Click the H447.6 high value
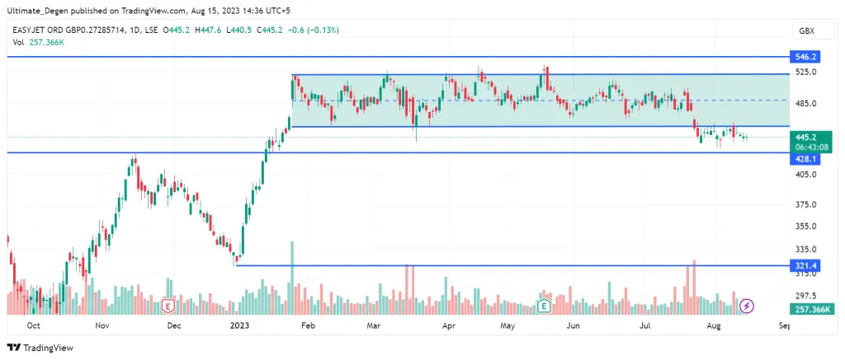Screen dimensions: 845x360 (207, 30)
